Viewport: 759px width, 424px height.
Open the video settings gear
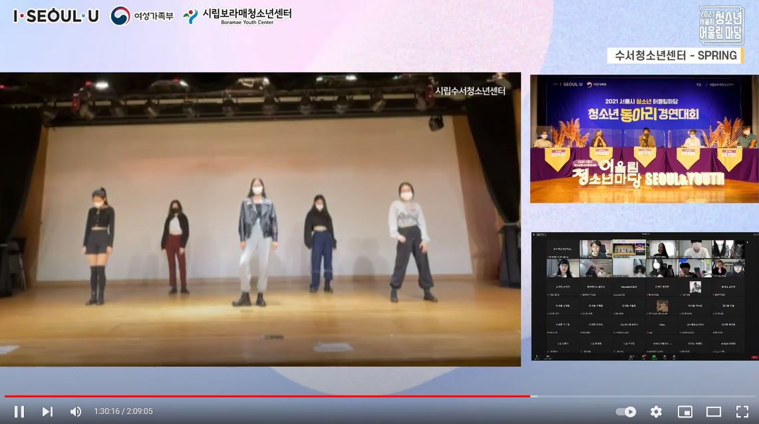tap(656, 411)
